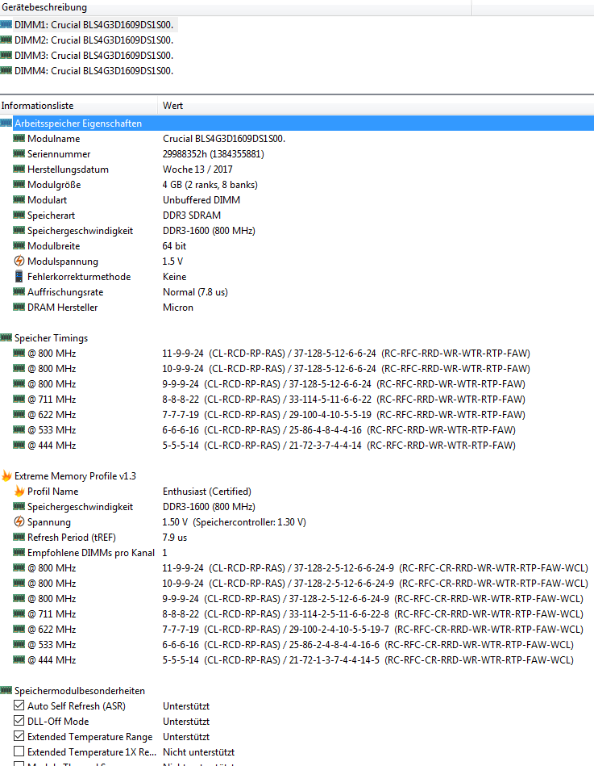Click the DRAM Hersteller value Micron
Image resolution: width=594 pixels, height=766 pixels.
[178, 308]
